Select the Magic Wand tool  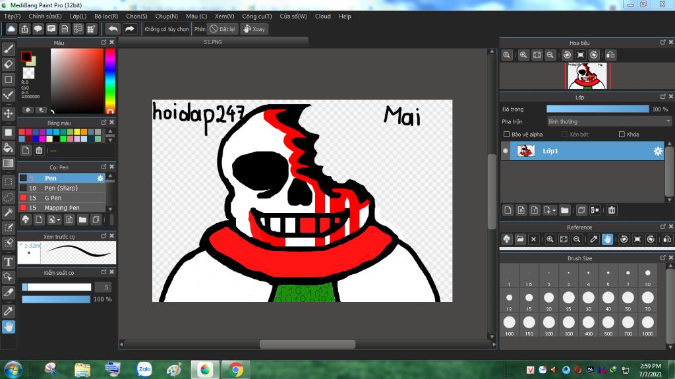coord(8,212)
